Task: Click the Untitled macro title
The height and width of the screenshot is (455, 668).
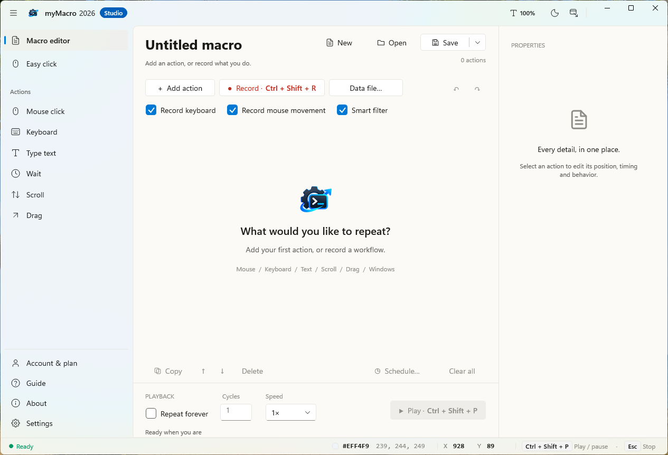Action: point(194,45)
